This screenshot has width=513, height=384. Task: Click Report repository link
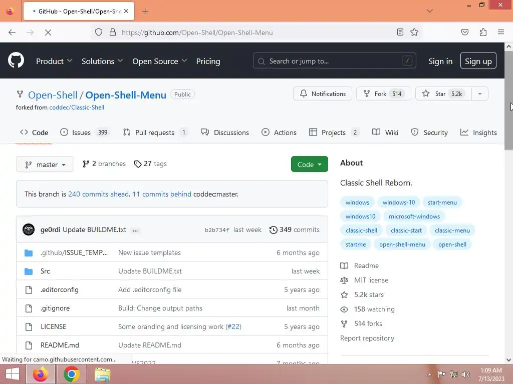367,338
